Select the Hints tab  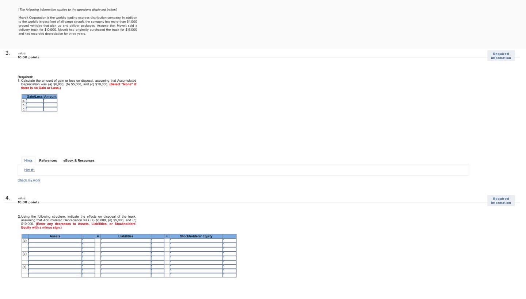point(28,160)
